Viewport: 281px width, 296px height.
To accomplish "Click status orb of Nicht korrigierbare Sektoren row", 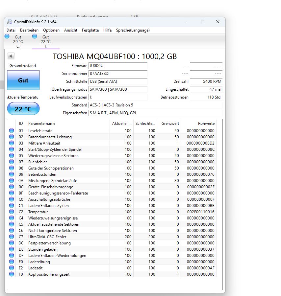I will (x=12, y=230).
